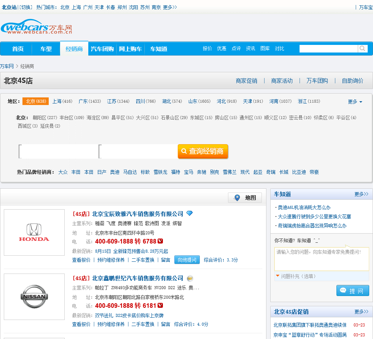This screenshot has height=339, width=373.
Task: Click the 查询经销商 orange button
Action: point(203,151)
